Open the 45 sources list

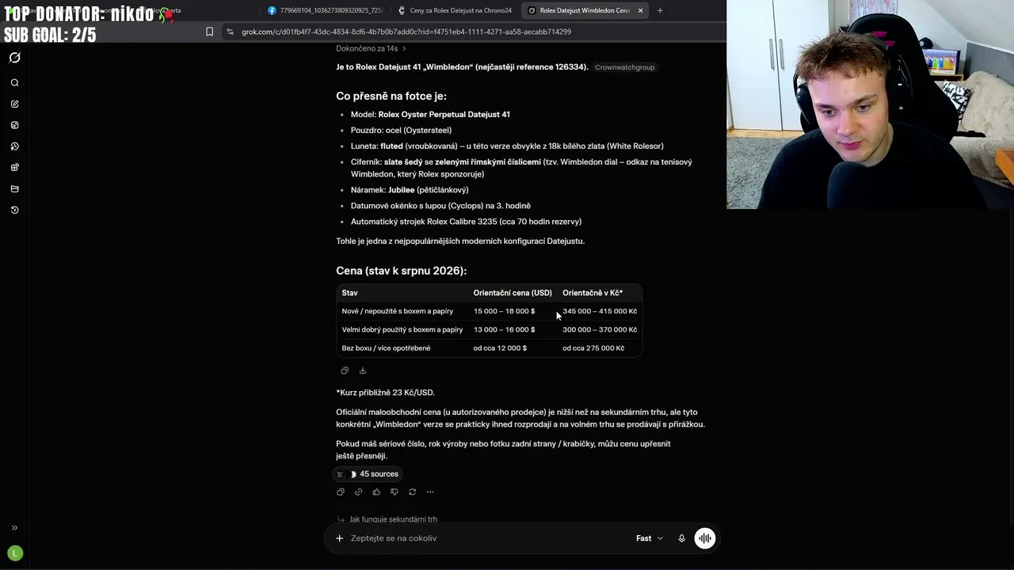point(368,474)
